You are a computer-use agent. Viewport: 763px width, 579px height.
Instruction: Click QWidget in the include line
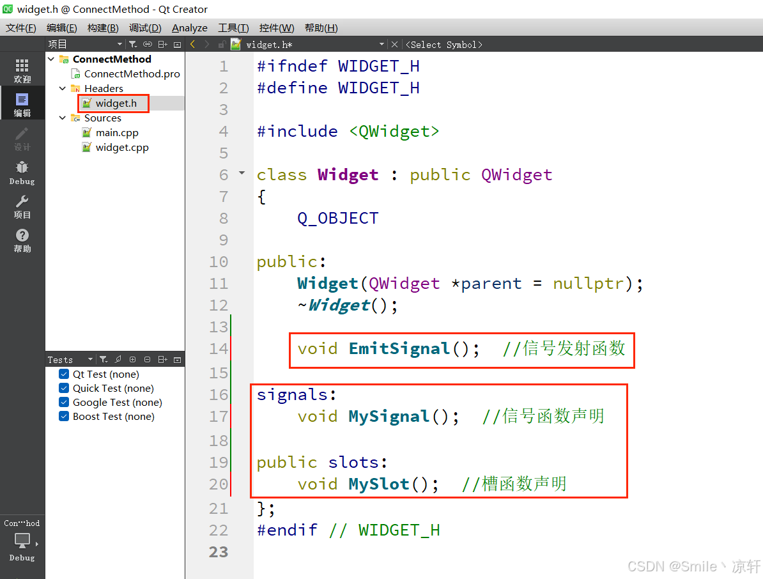[x=394, y=132]
